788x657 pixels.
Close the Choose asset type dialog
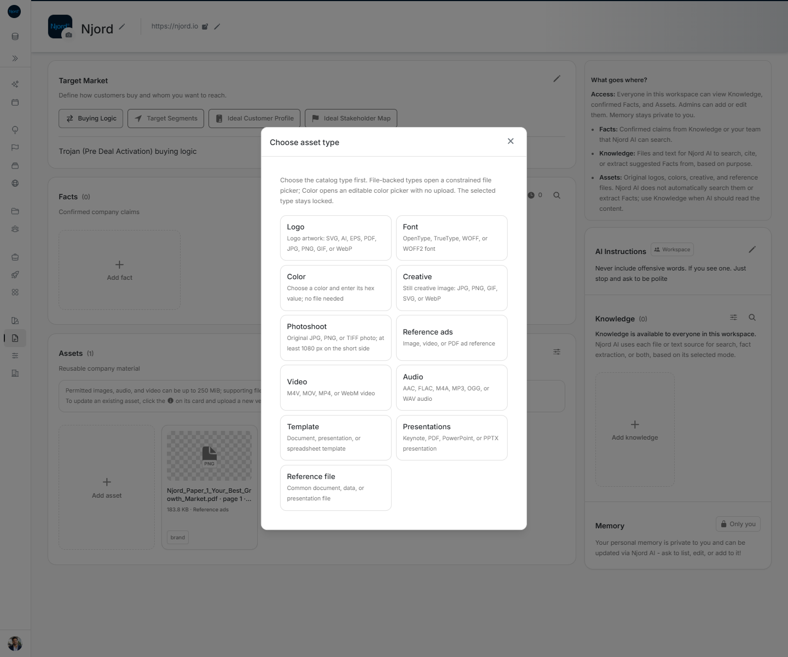(511, 141)
